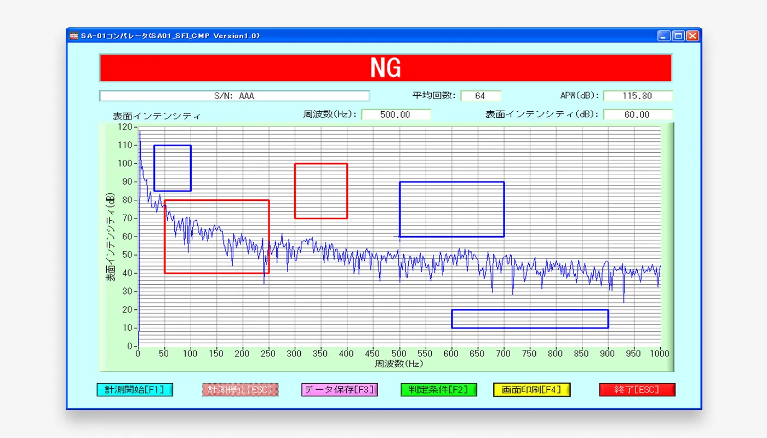Click the SA-01 application icon in title bar
Screen dimensions: 767x438
pyautogui.click(x=74, y=36)
